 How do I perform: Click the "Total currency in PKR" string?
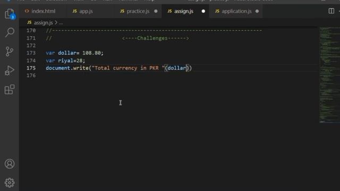pyautogui.click(x=128, y=68)
